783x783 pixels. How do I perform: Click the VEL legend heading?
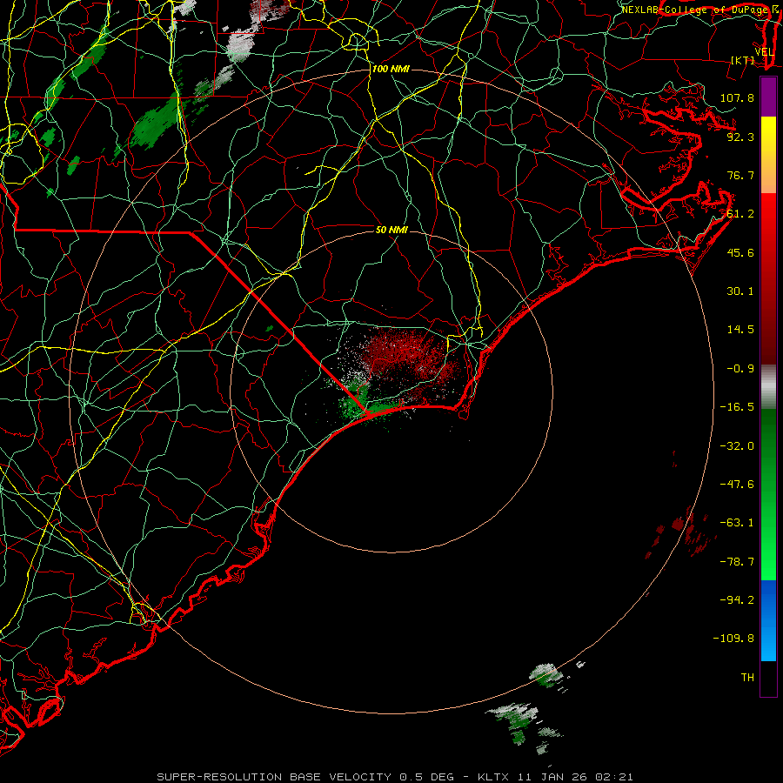click(765, 52)
